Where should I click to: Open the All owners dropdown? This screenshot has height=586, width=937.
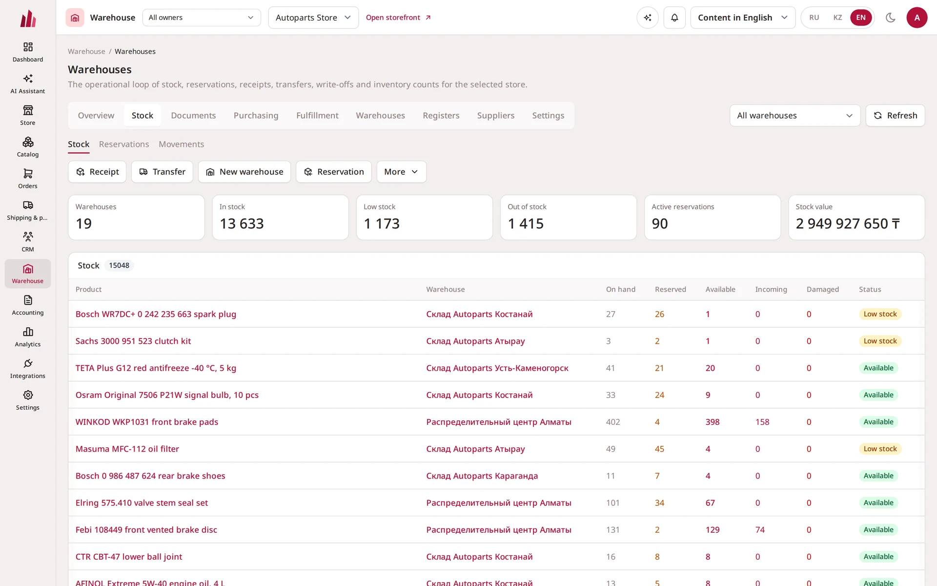pyautogui.click(x=202, y=18)
